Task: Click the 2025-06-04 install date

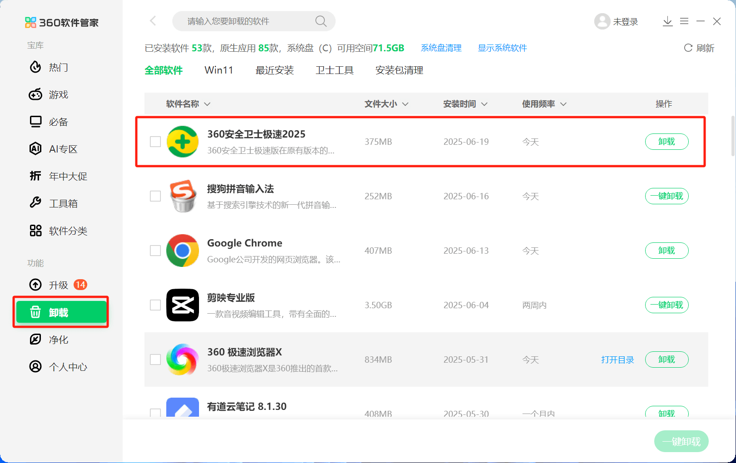Action: [x=466, y=305]
